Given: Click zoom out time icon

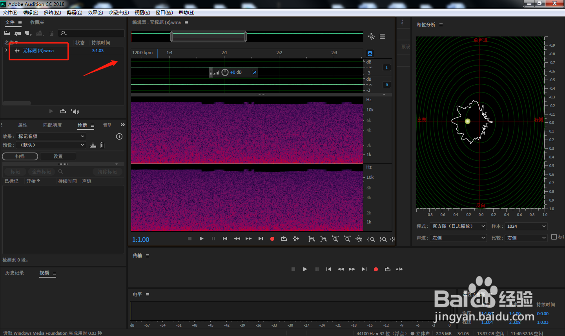Looking at the screenshot, I should [347, 239].
